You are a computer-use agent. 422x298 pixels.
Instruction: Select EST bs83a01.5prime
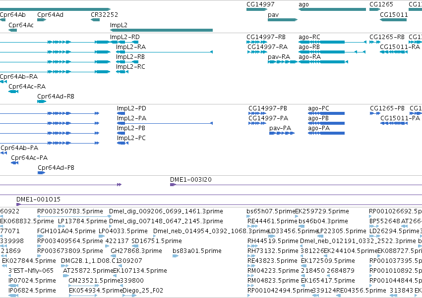pos(197,251)
